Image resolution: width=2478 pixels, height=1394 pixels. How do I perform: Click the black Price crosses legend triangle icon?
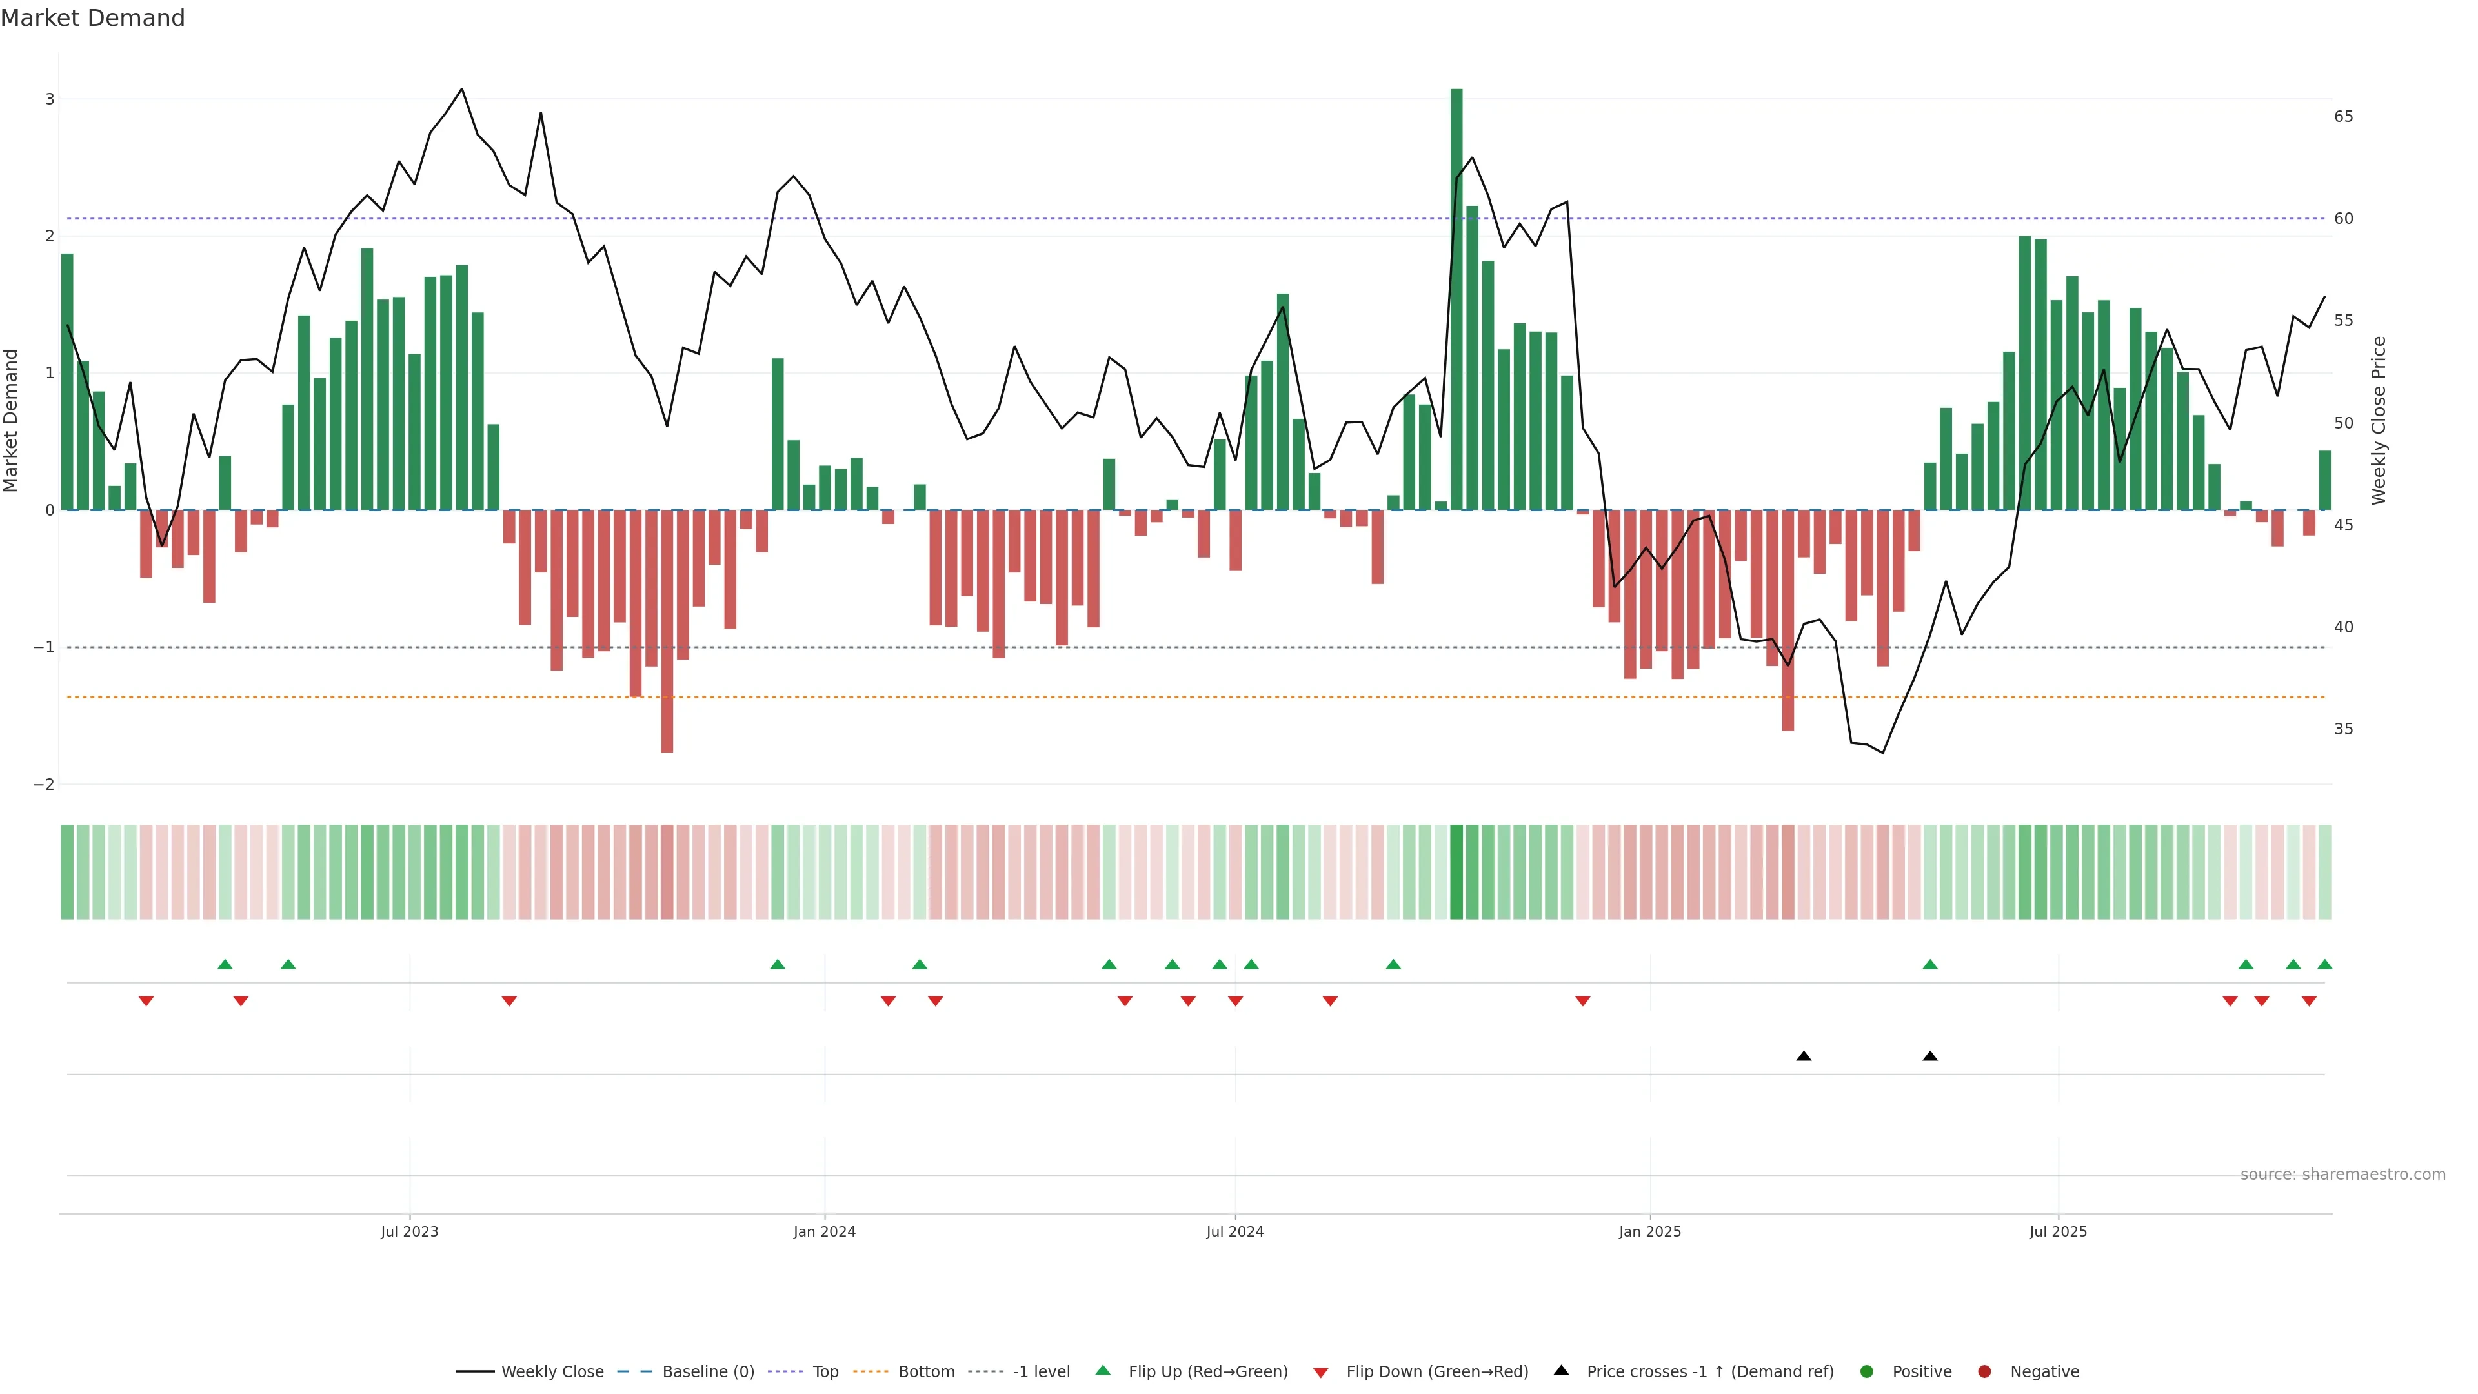1561,1371
